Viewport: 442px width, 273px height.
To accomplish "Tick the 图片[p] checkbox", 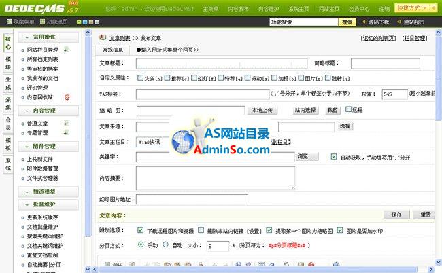I will tap(301, 77).
